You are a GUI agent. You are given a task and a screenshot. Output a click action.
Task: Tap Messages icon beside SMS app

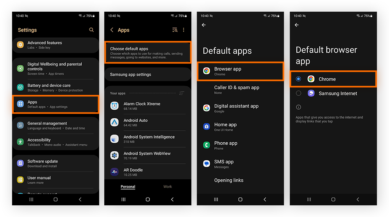click(207, 164)
